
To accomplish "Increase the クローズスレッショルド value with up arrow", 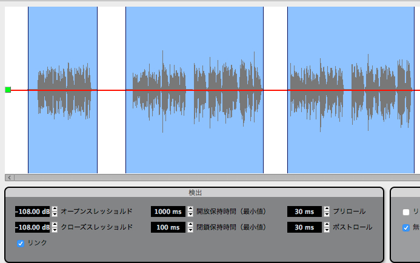I will (55, 225).
